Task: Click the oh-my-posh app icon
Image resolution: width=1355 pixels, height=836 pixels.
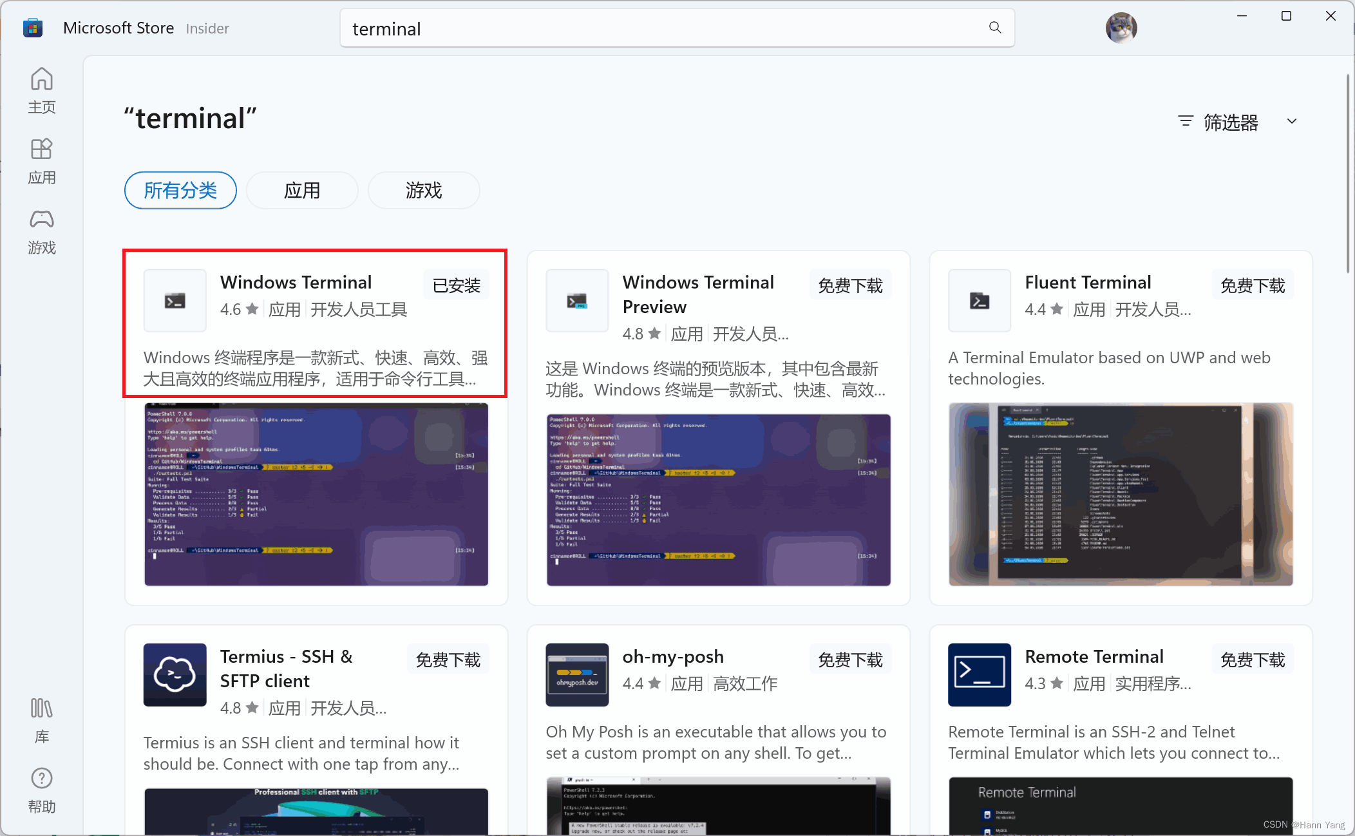Action: [577, 675]
